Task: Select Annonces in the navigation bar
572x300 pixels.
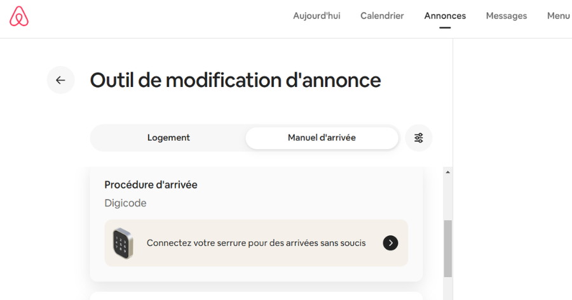Action: (x=445, y=16)
